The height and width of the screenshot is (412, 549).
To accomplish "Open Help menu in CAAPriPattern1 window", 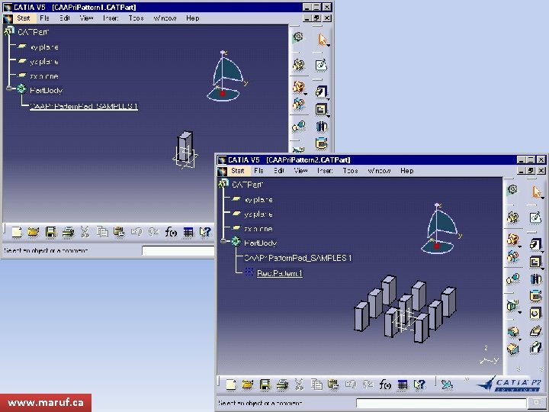I will click(193, 18).
